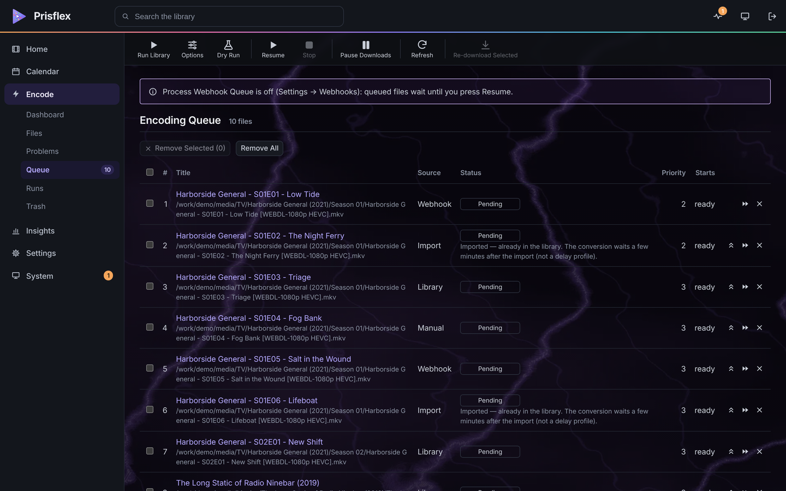This screenshot has height=491, width=786.
Task: Click Pause Downloads in toolbar
Action: coord(366,49)
